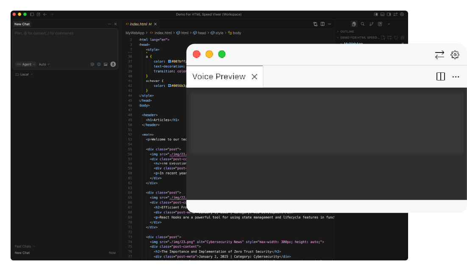Click the New File button in explorer header

pos(383,38)
